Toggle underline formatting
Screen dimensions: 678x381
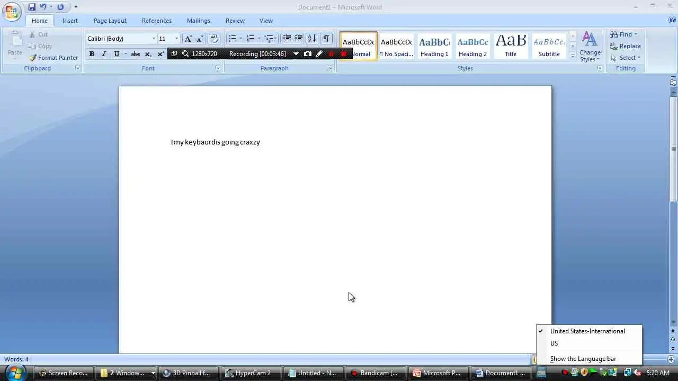tap(117, 54)
